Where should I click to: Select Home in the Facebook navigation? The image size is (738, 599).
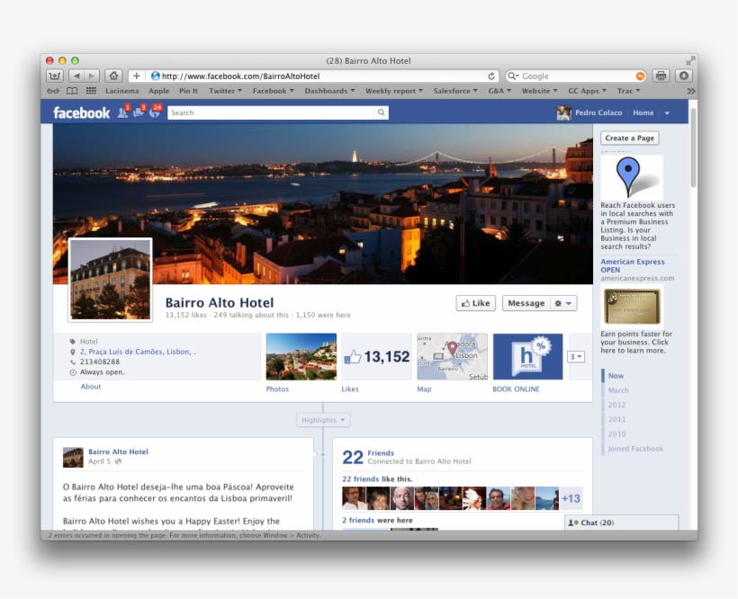[x=643, y=112]
